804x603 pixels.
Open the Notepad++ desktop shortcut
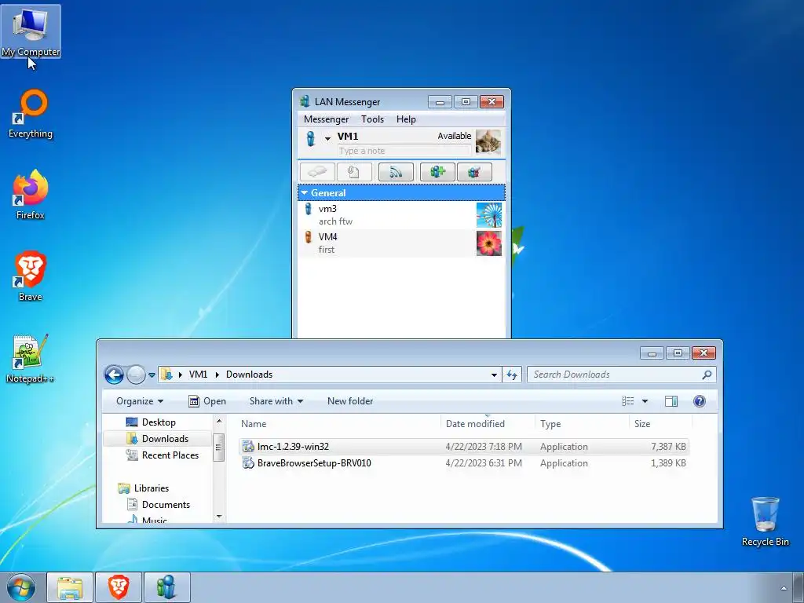coord(30,358)
